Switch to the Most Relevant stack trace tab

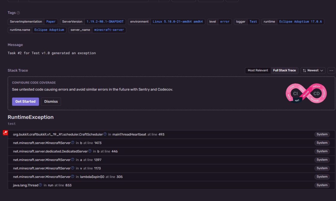pos(258,70)
